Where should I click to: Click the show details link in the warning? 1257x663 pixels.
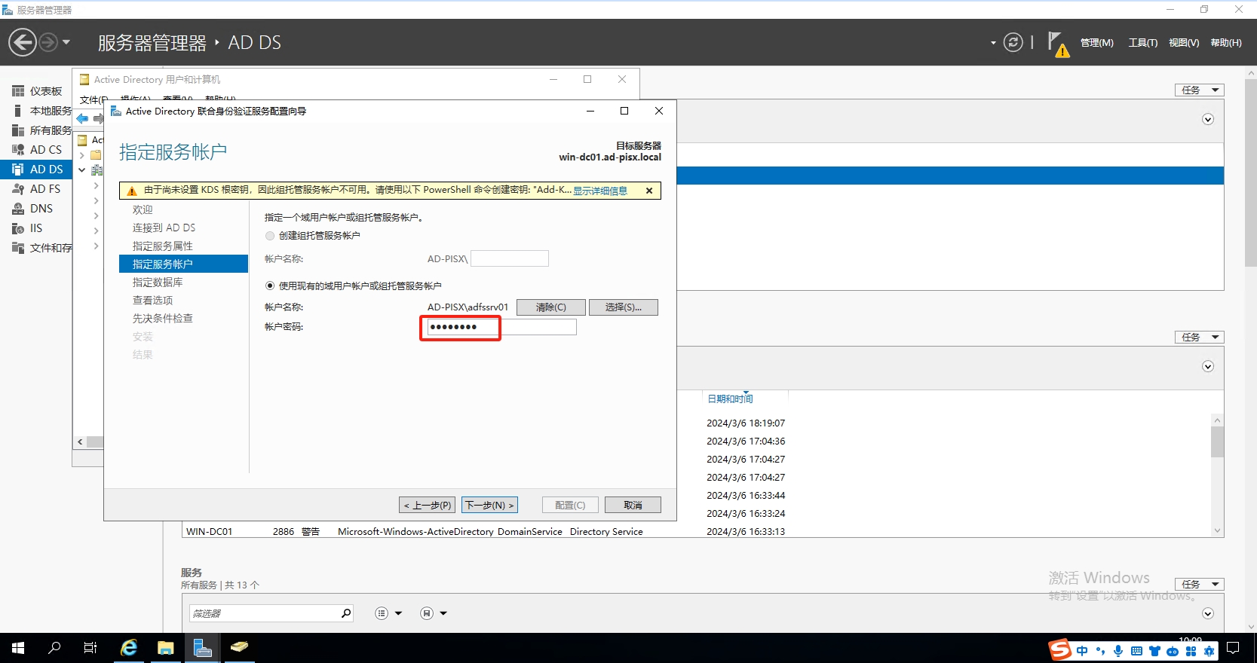point(599,191)
